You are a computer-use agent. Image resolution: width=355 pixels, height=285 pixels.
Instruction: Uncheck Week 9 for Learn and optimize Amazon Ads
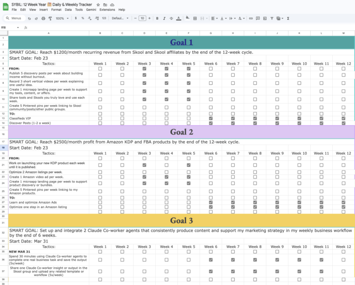277,202
